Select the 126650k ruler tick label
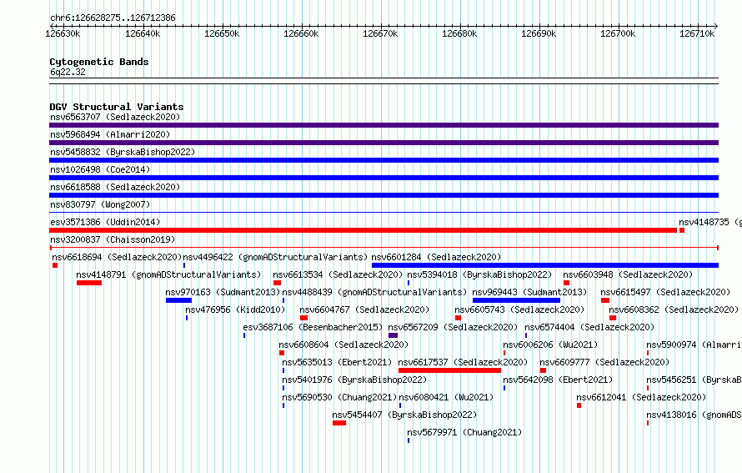 [222, 33]
